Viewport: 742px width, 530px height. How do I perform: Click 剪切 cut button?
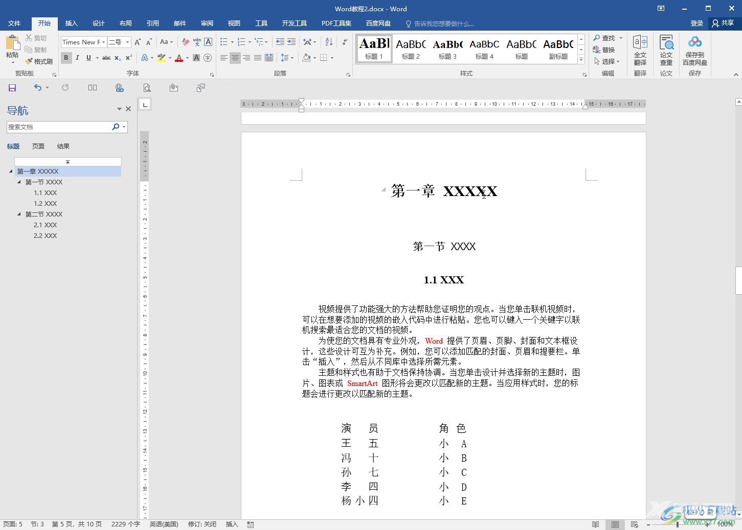[x=36, y=38]
